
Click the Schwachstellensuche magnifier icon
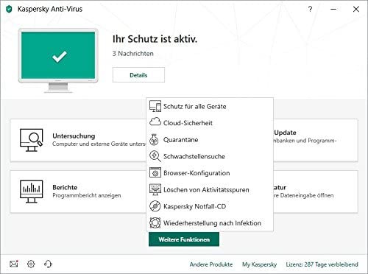[x=155, y=156]
